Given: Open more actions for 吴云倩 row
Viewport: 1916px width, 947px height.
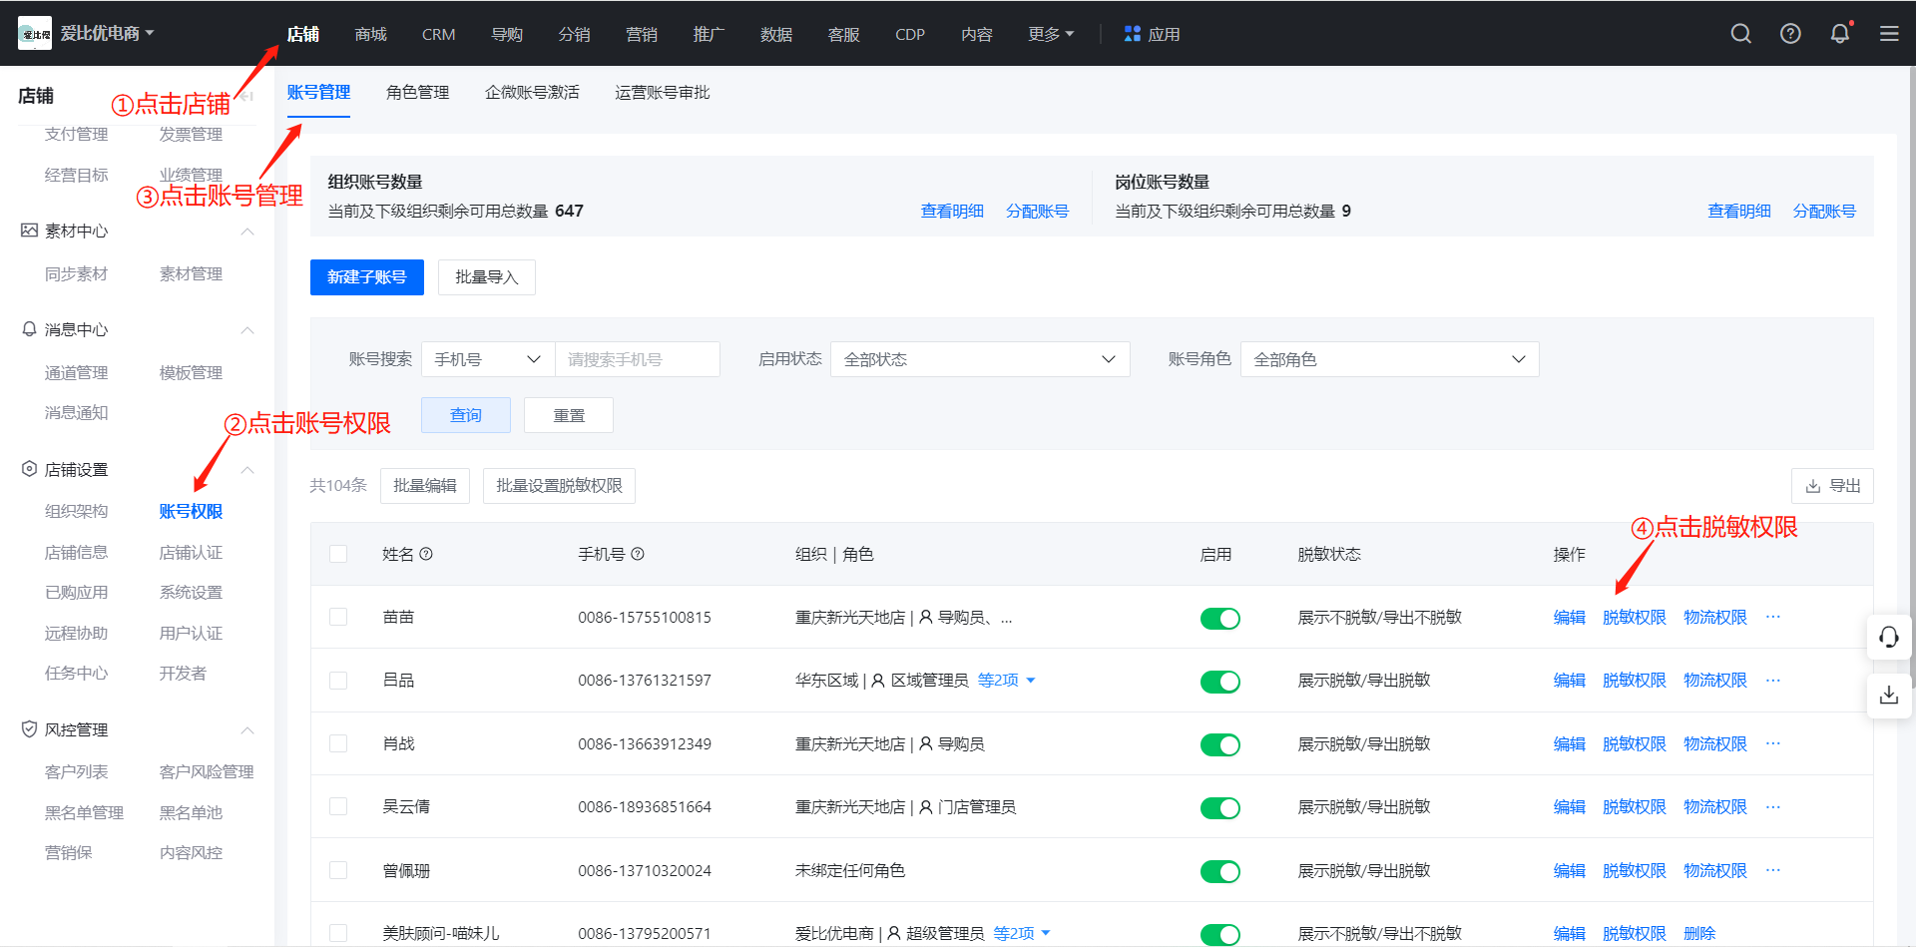Looking at the screenshot, I should [1772, 806].
